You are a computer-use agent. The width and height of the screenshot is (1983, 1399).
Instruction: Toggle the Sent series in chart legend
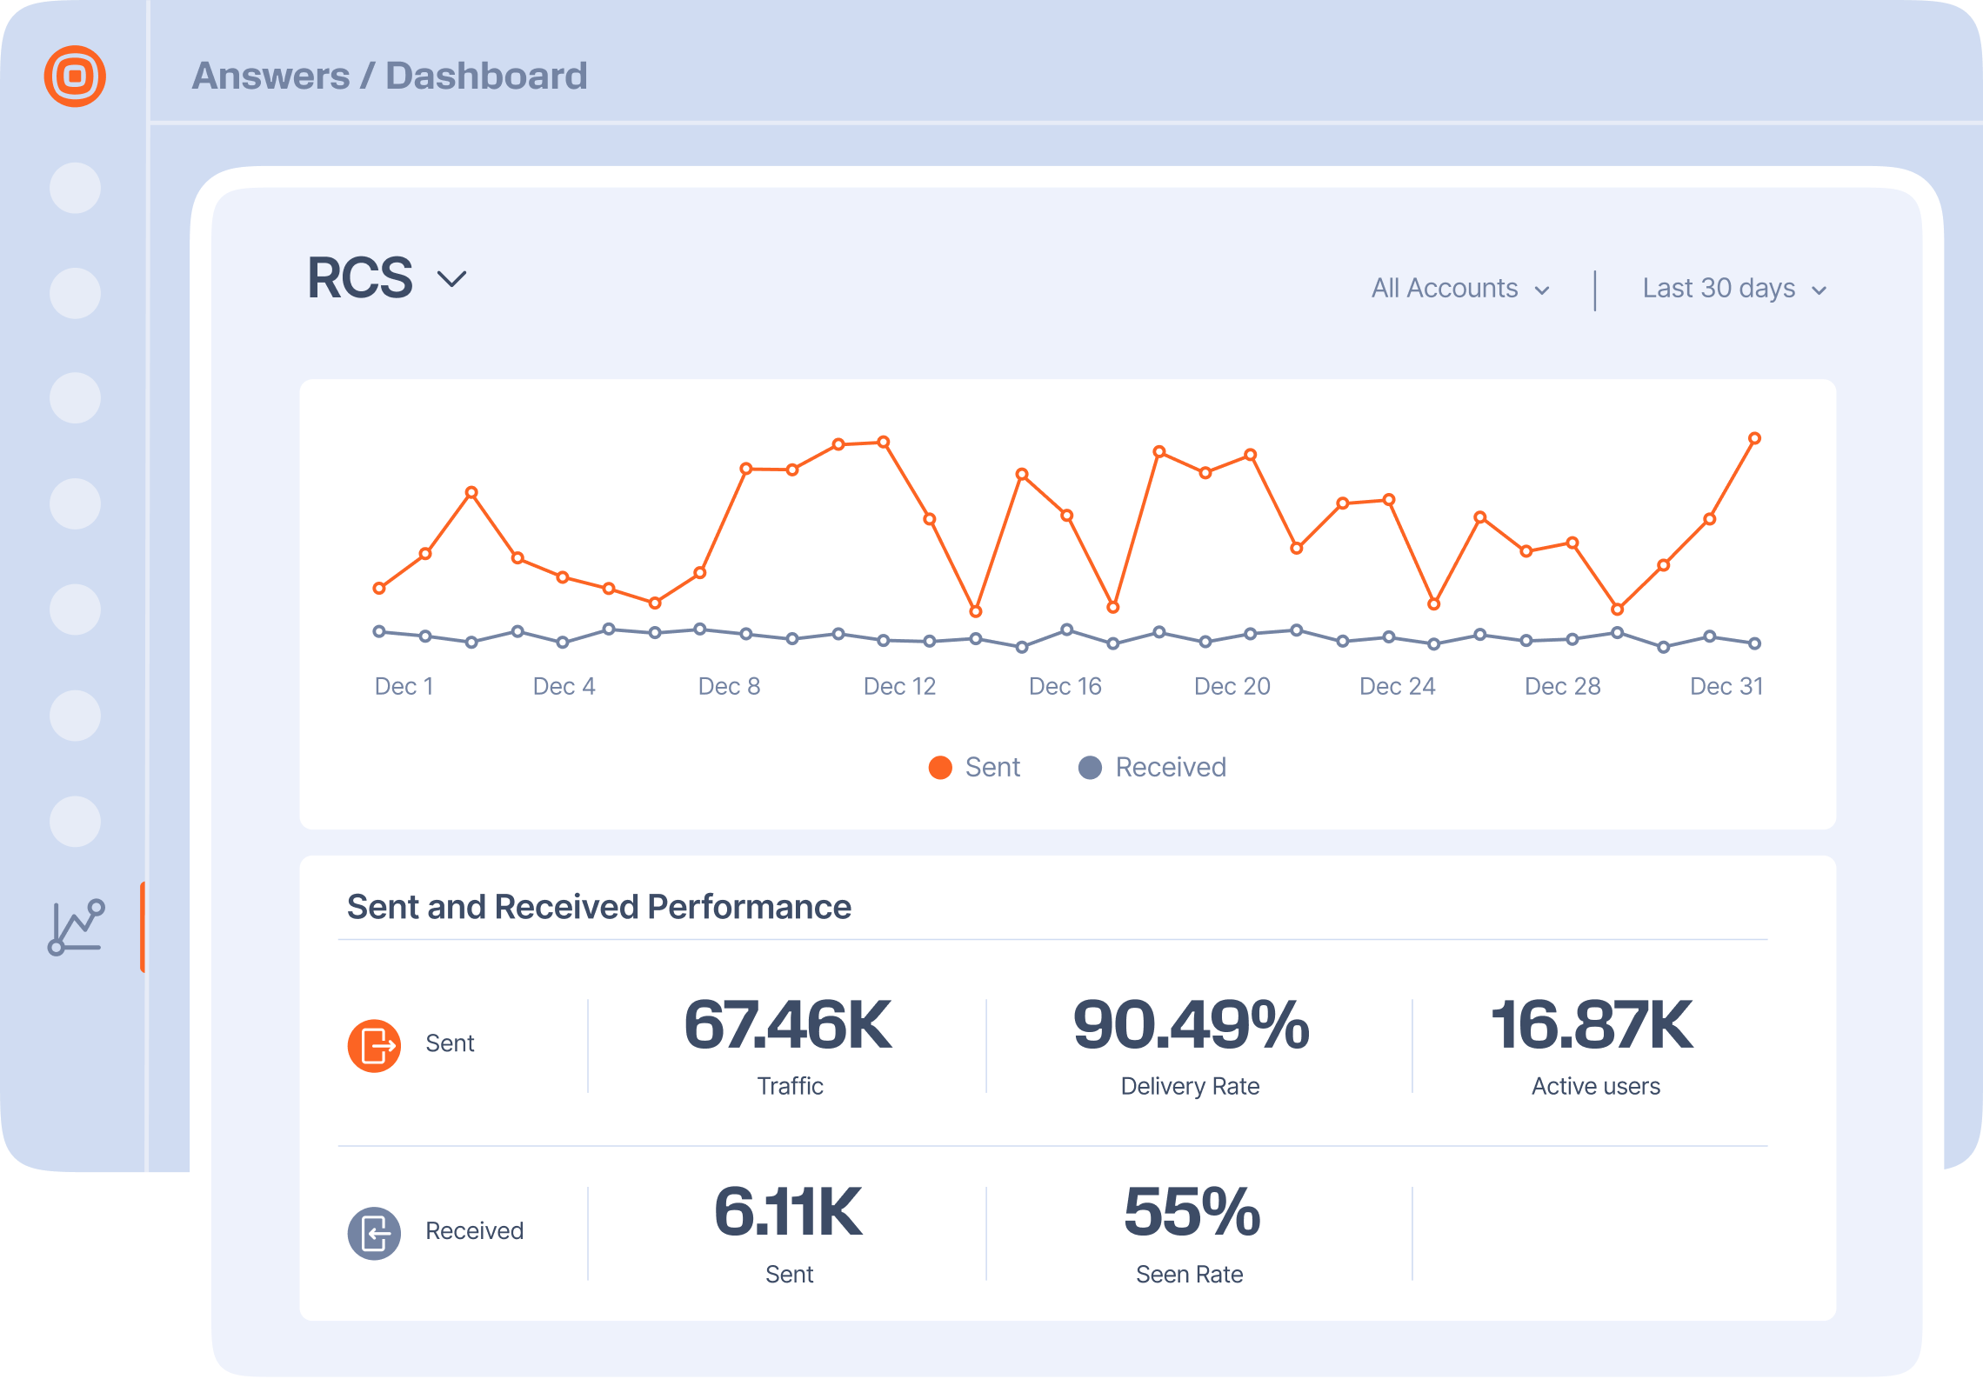click(x=976, y=767)
